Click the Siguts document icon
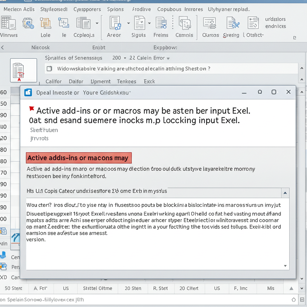This screenshot has width=307, height=307. pos(140,23)
